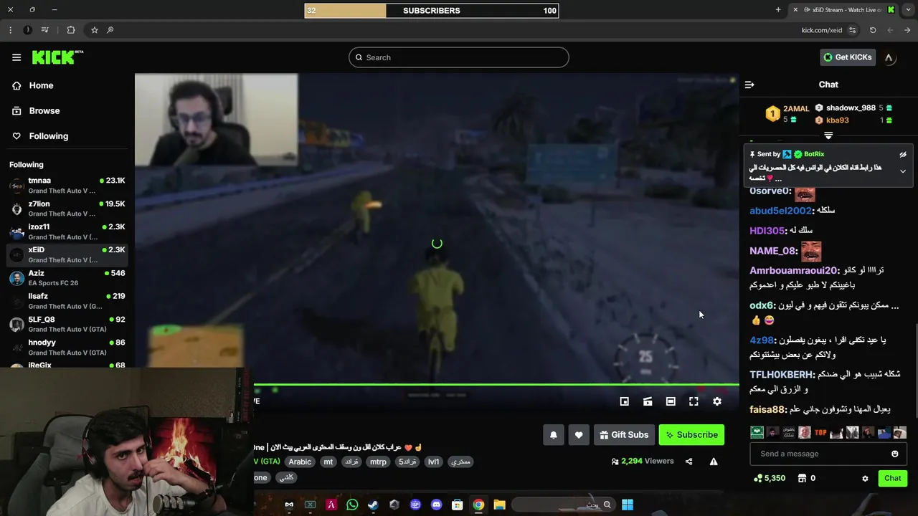
Task: Open Amrbouamraoui20 chat username
Action: 793,270
